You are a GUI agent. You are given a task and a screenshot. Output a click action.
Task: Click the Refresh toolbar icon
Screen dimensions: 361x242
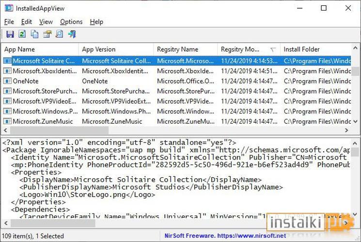pos(22,34)
